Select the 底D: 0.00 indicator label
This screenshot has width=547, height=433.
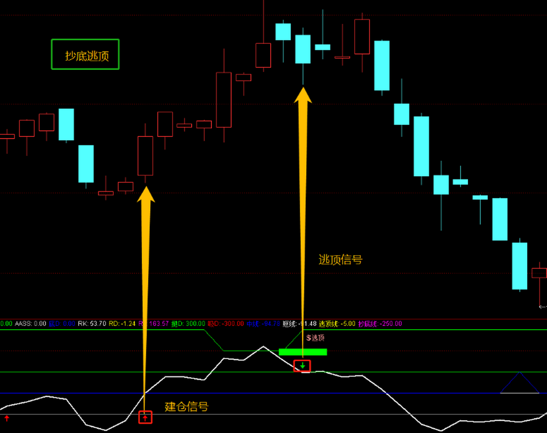click(62, 324)
